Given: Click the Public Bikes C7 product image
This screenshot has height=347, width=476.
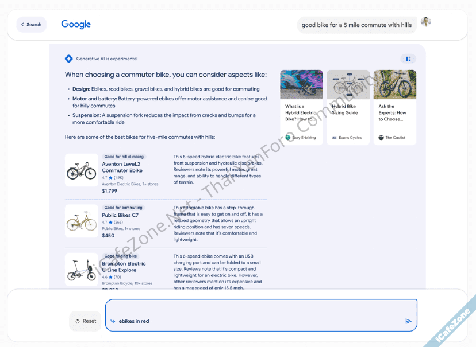Looking at the screenshot, I should (81, 221).
